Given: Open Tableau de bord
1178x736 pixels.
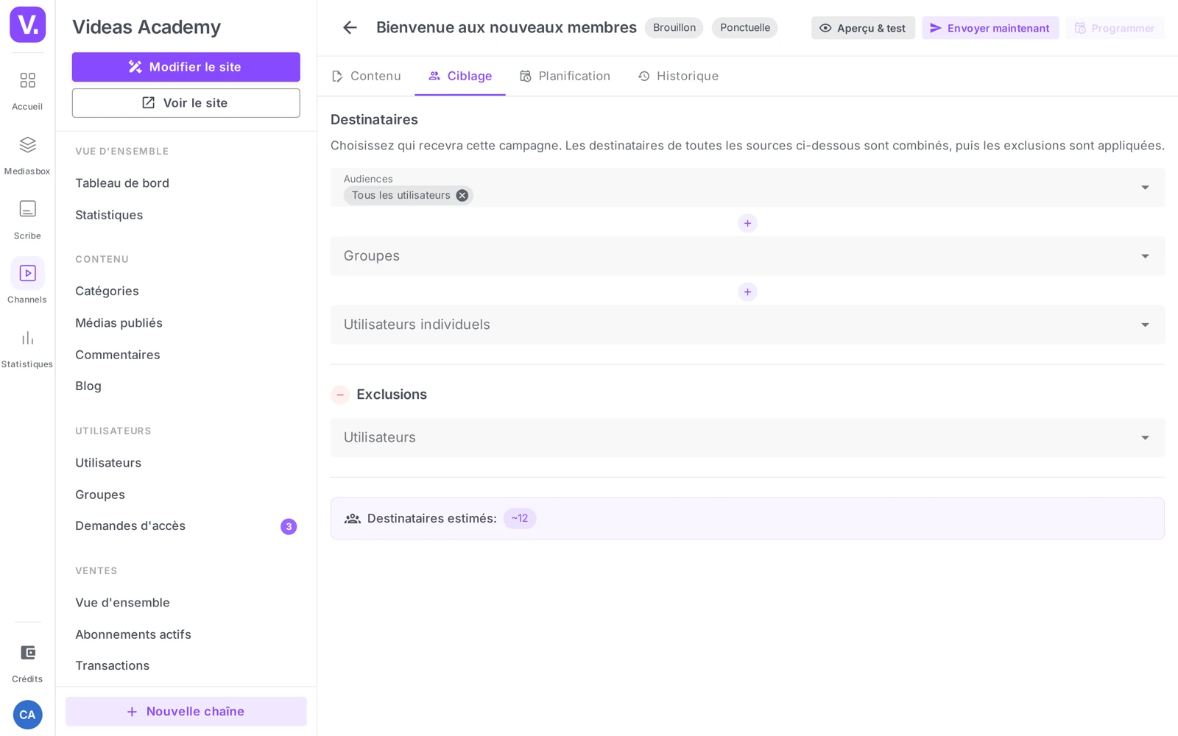Looking at the screenshot, I should [122, 183].
